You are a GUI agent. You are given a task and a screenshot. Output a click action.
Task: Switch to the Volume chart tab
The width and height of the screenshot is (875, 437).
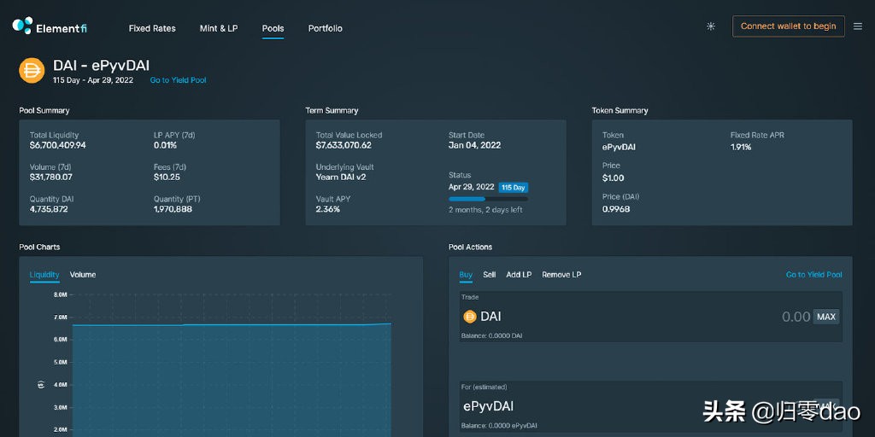[x=83, y=275]
